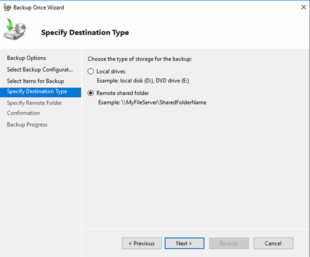Proceed with the Next button
310x257 pixels.
point(184,243)
